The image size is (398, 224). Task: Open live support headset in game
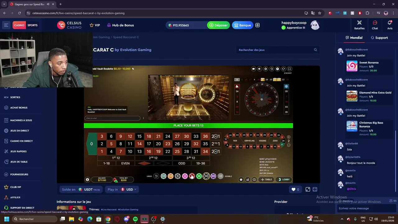284,69
